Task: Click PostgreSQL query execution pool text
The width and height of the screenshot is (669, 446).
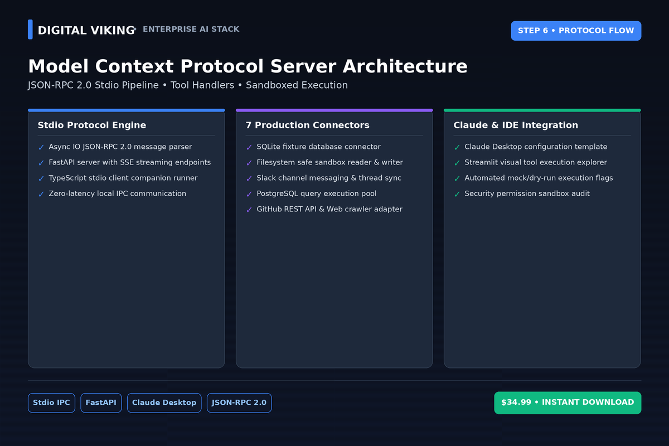Action: point(317,193)
